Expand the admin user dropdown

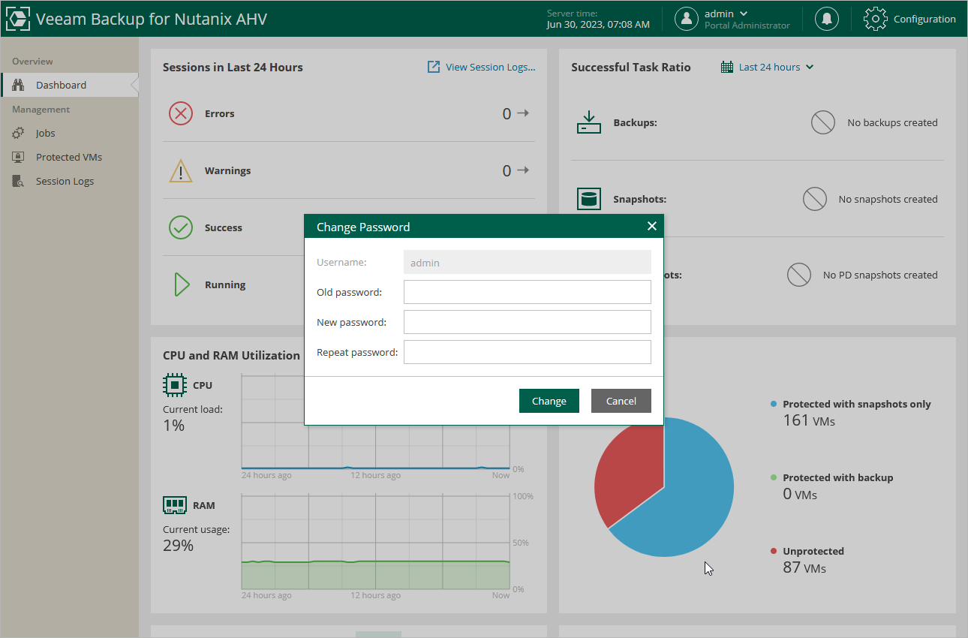click(744, 14)
